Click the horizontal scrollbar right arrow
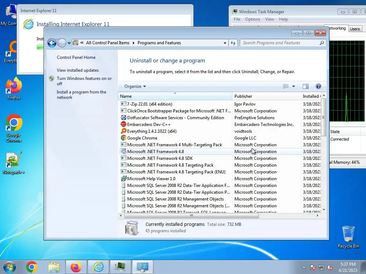 317,216
